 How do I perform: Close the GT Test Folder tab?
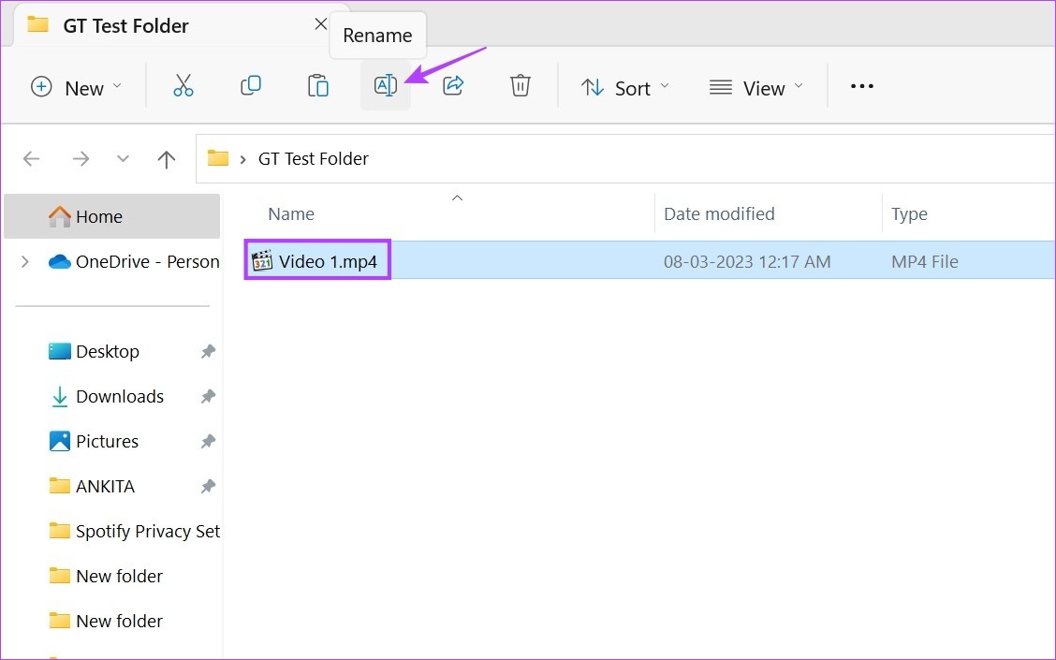click(320, 24)
